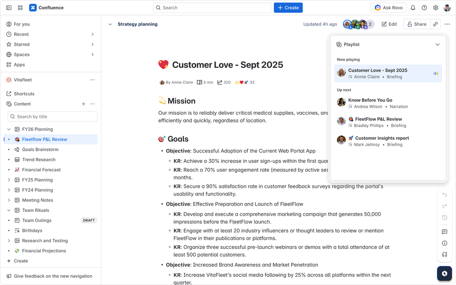Open Strategy planning breadcrumb
The image size is (456, 285).
click(138, 24)
